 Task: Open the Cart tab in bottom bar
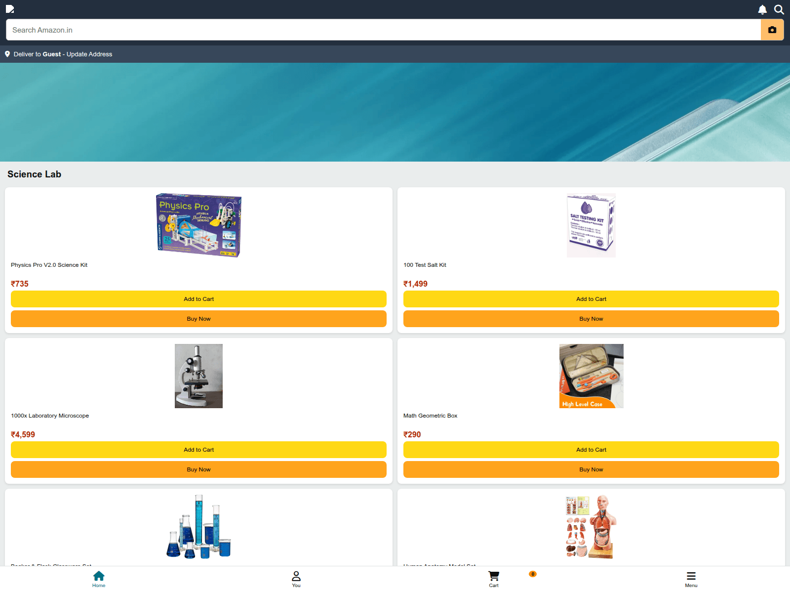pyautogui.click(x=494, y=579)
